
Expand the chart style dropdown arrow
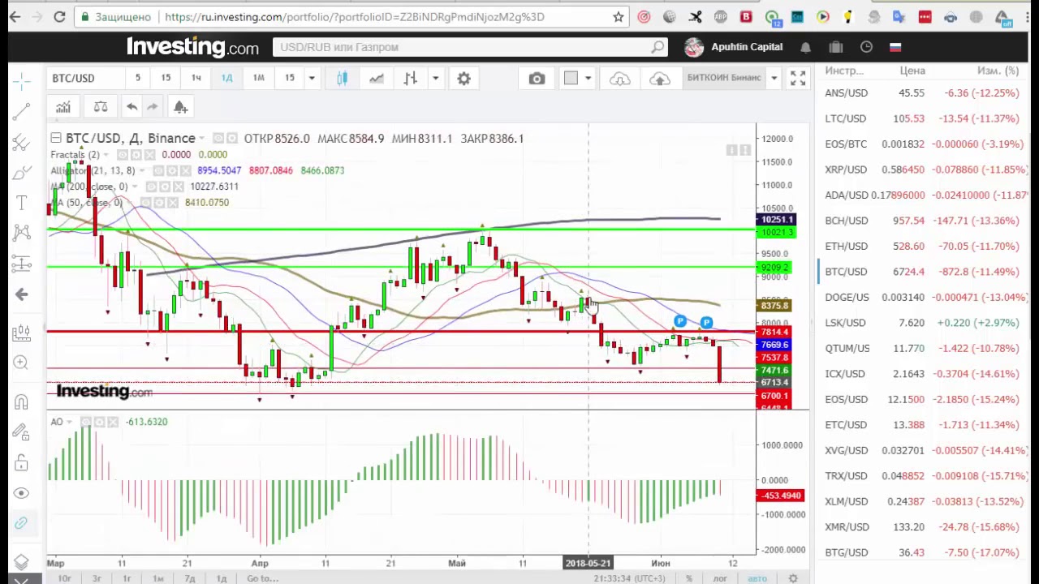[x=436, y=78]
